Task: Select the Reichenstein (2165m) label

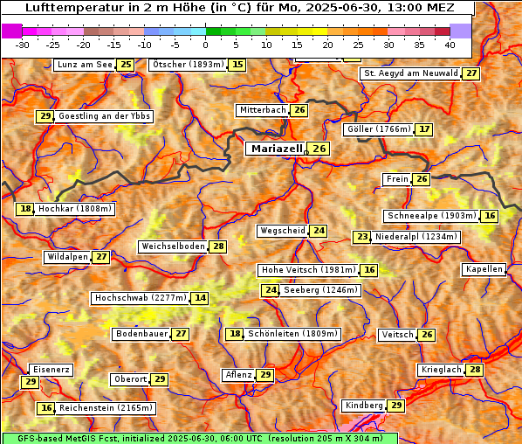Action: pyautogui.click(x=106, y=408)
